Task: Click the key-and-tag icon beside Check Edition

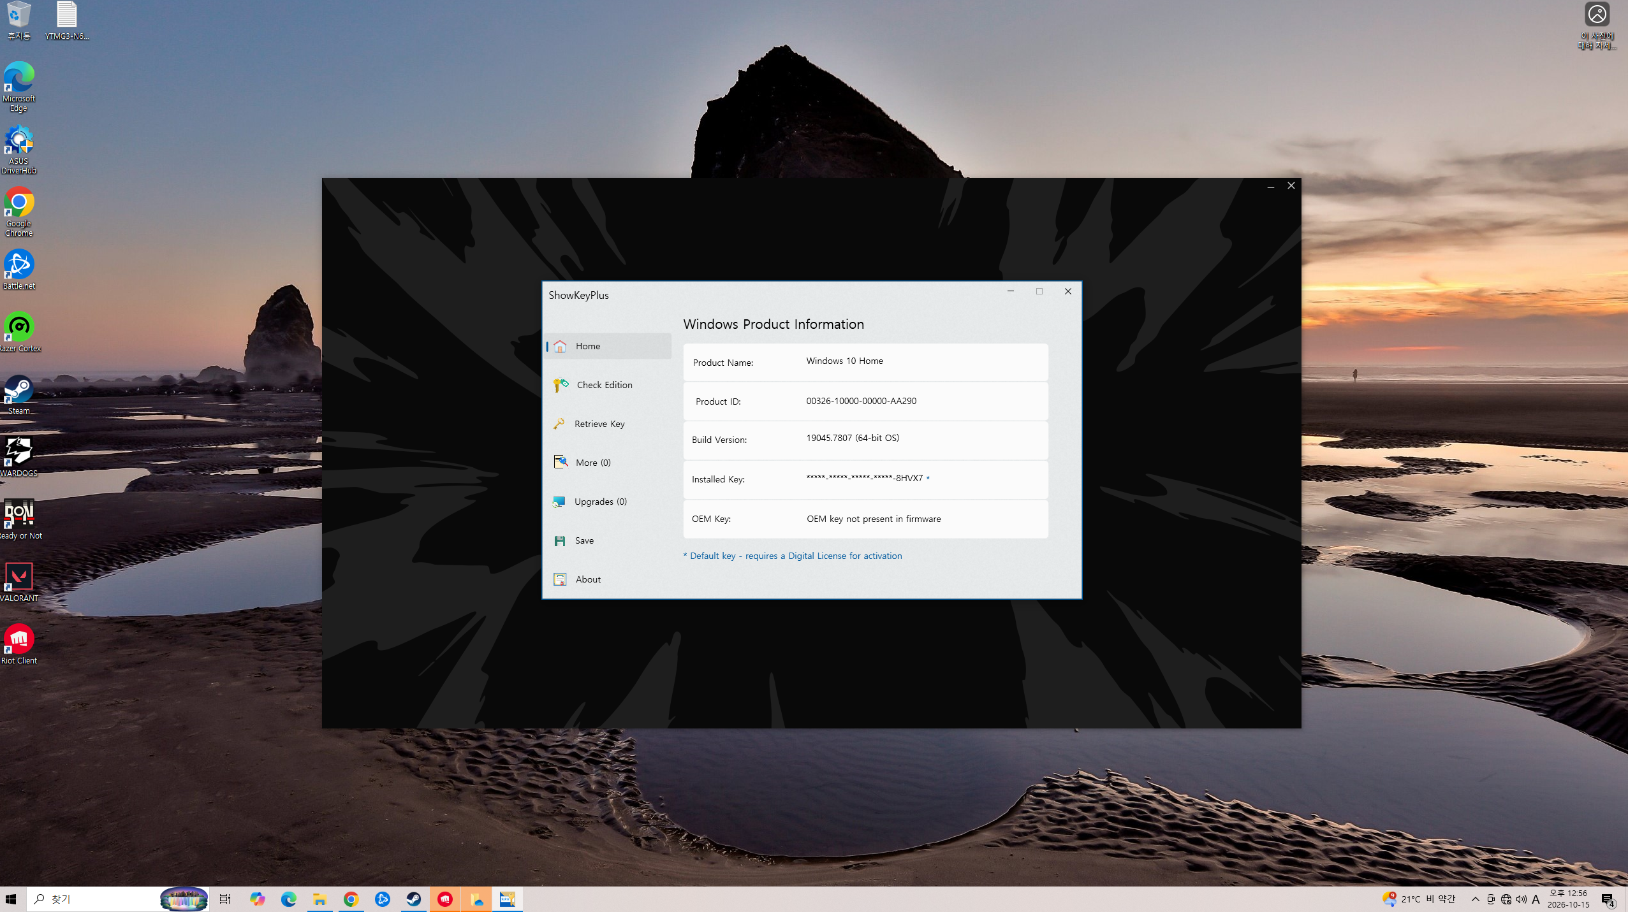Action: [561, 385]
